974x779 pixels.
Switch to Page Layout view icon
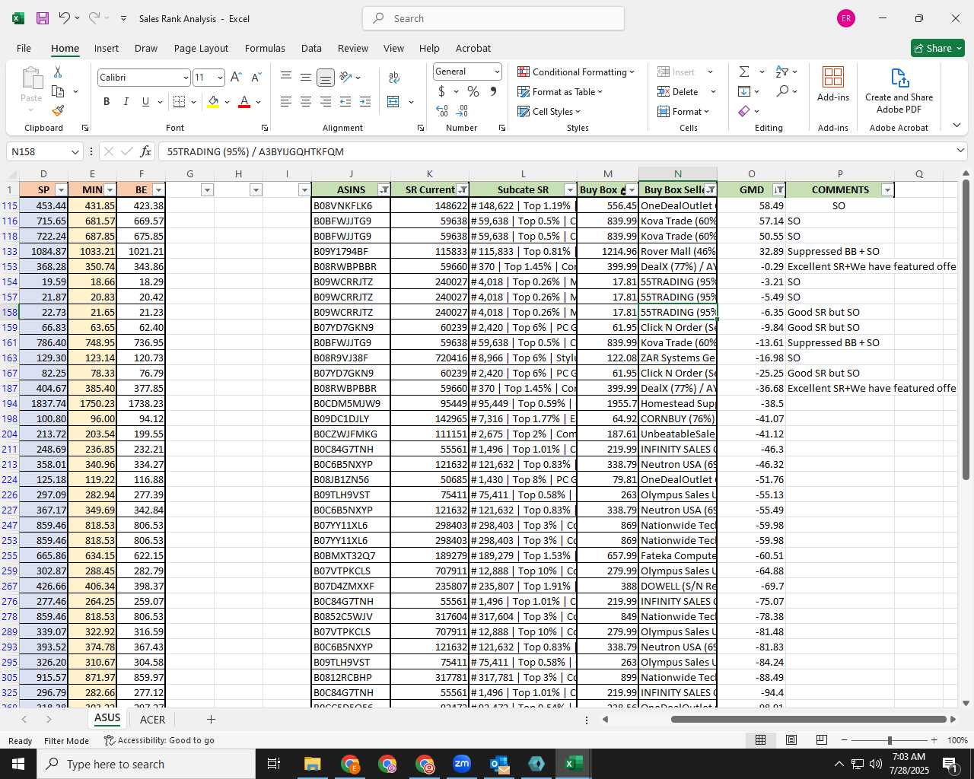pos(791,740)
